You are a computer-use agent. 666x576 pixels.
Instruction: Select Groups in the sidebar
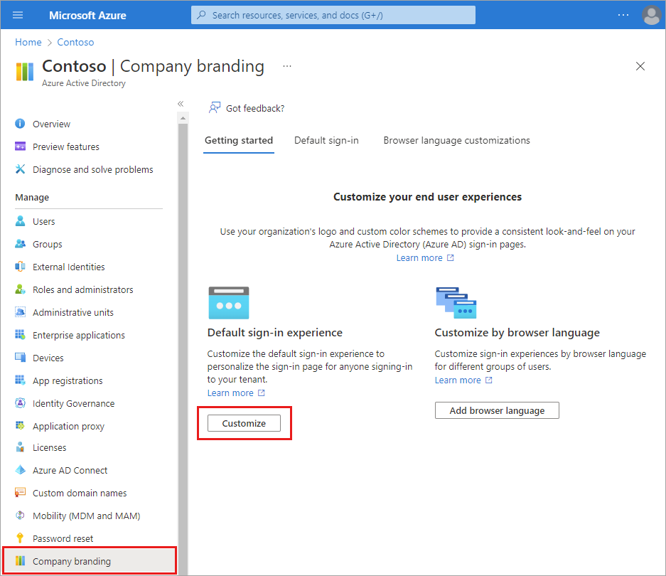[x=45, y=244]
